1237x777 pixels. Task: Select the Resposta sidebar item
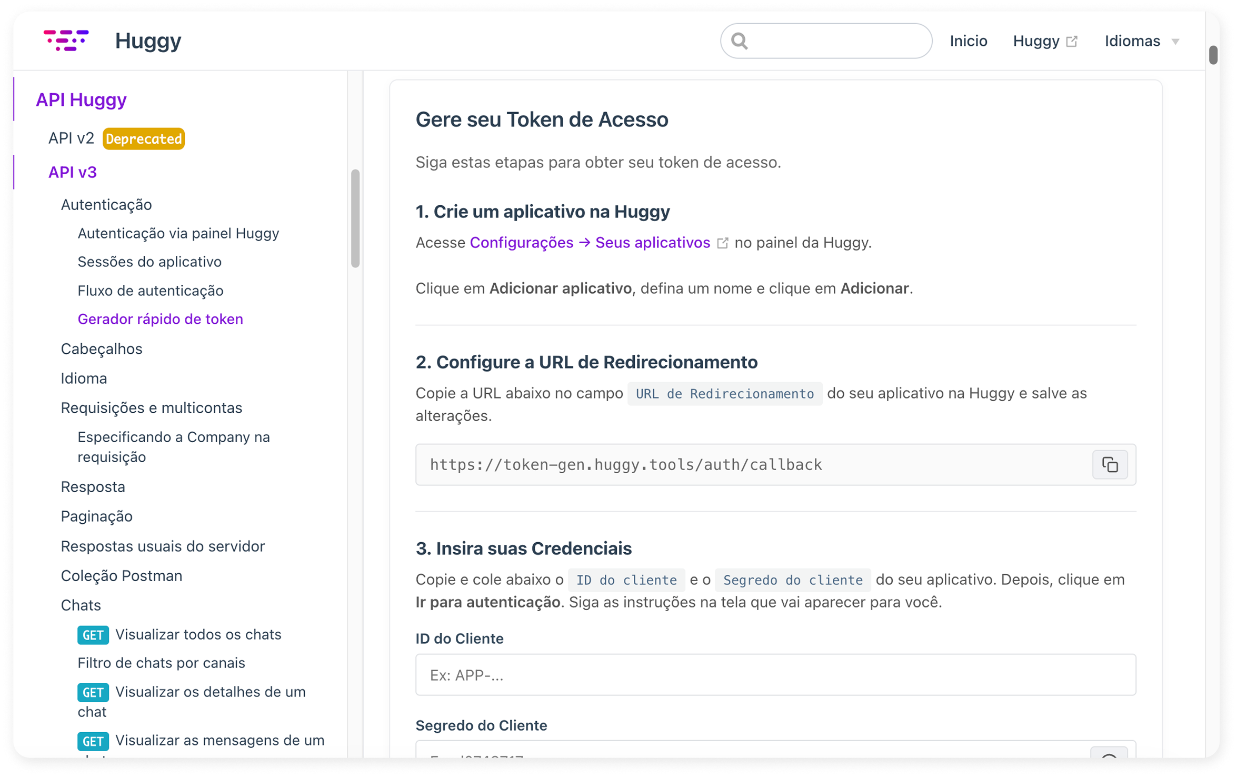(93, 486)
